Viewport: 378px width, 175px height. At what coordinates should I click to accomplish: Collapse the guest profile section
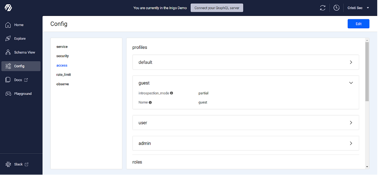point(351,83)
